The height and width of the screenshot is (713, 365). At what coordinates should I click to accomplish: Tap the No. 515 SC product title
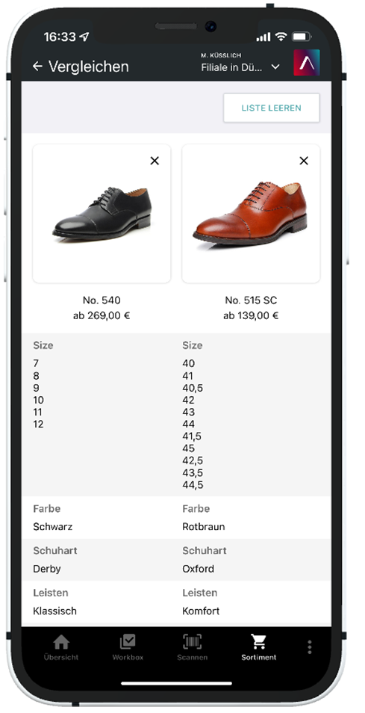[251, 300]
